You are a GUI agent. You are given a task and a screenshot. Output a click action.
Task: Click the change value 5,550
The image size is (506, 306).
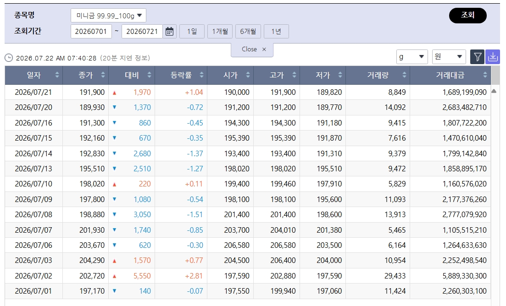[142, 276]
